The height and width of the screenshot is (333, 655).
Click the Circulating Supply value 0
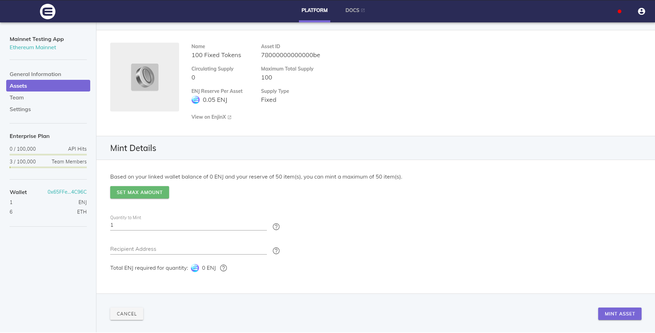pos(193,77)
